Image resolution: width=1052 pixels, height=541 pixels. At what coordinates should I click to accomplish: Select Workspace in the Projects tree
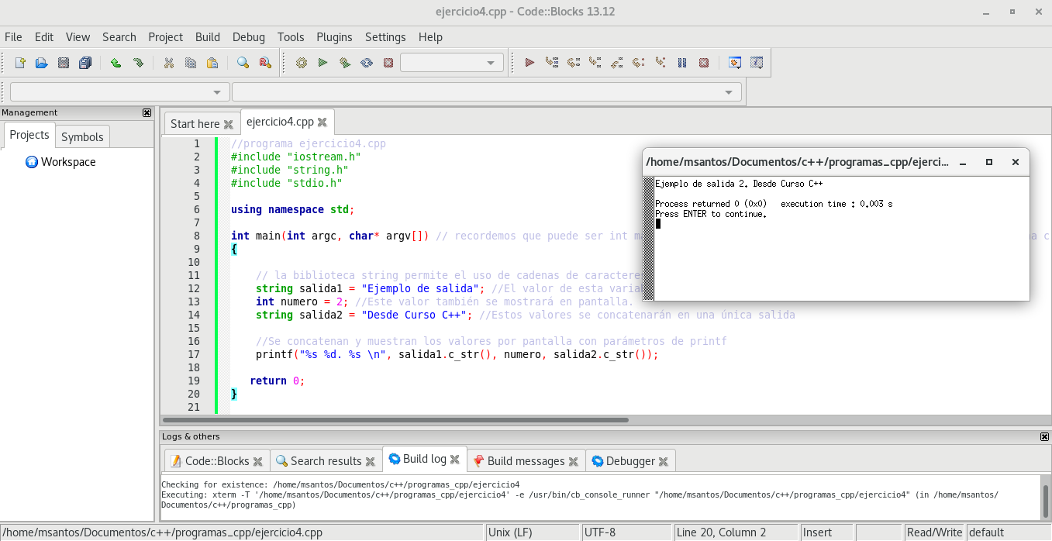coord(68,162)
